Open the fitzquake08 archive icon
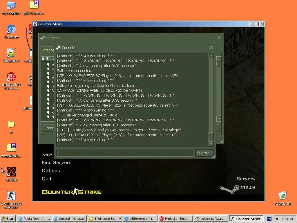 click(x=11, y=151)
